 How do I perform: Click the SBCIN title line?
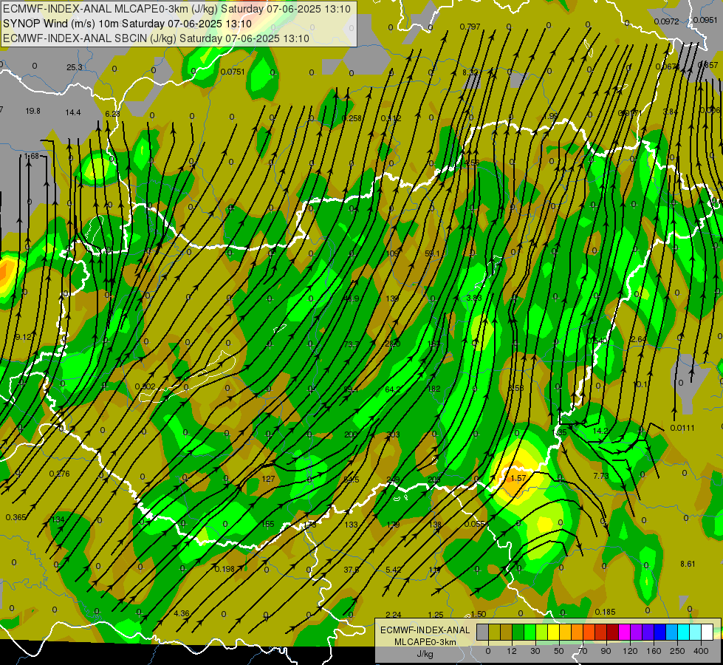click(156, 38)
